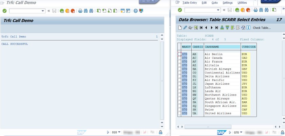Open command field dropdown in Trfc Call Demo window
This screenshot has width=285, height=136.
43,11
